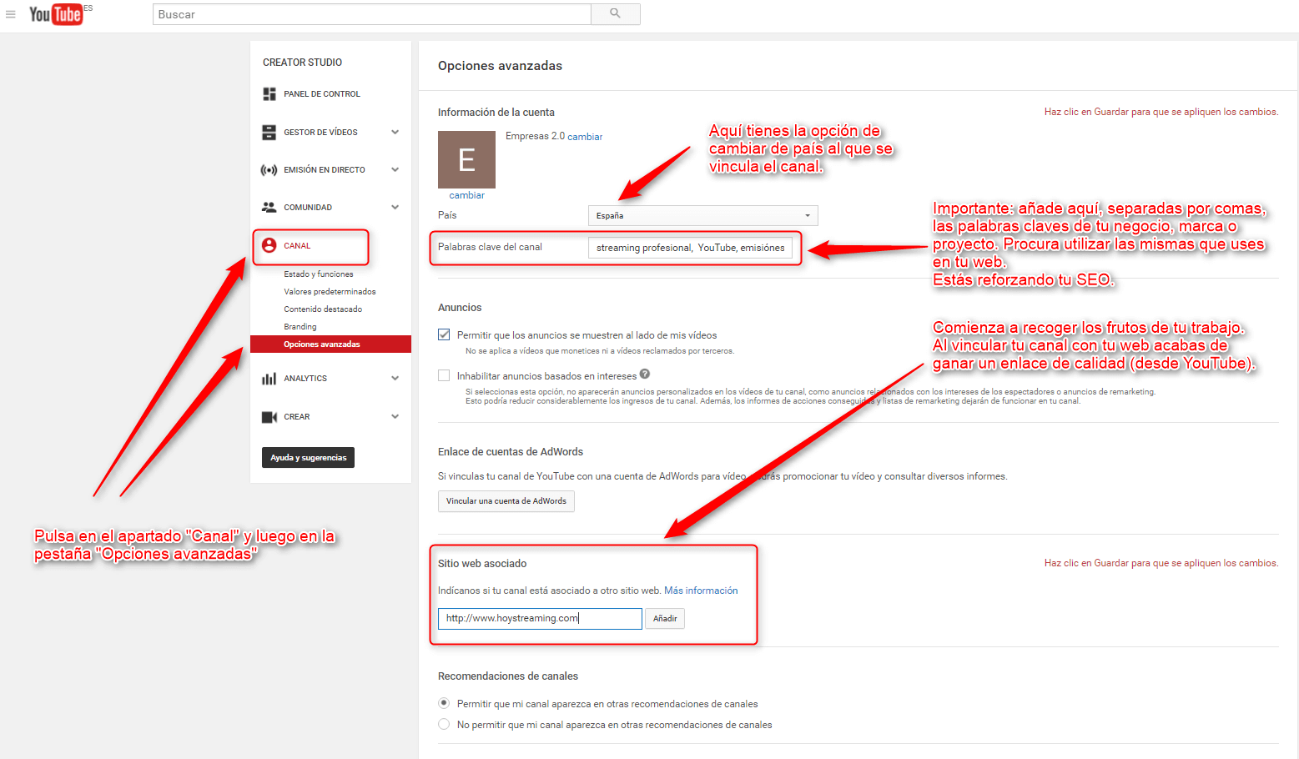Click cambiar link below the avatar
This screenshot has height=759, width=1299.
point(466,195)
